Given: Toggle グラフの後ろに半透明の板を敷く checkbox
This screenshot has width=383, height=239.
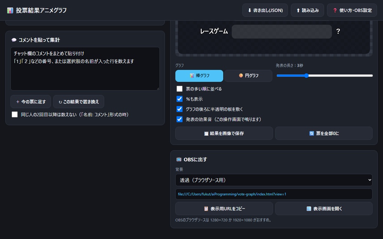Looking at the screenshot, I should (180, 109).
